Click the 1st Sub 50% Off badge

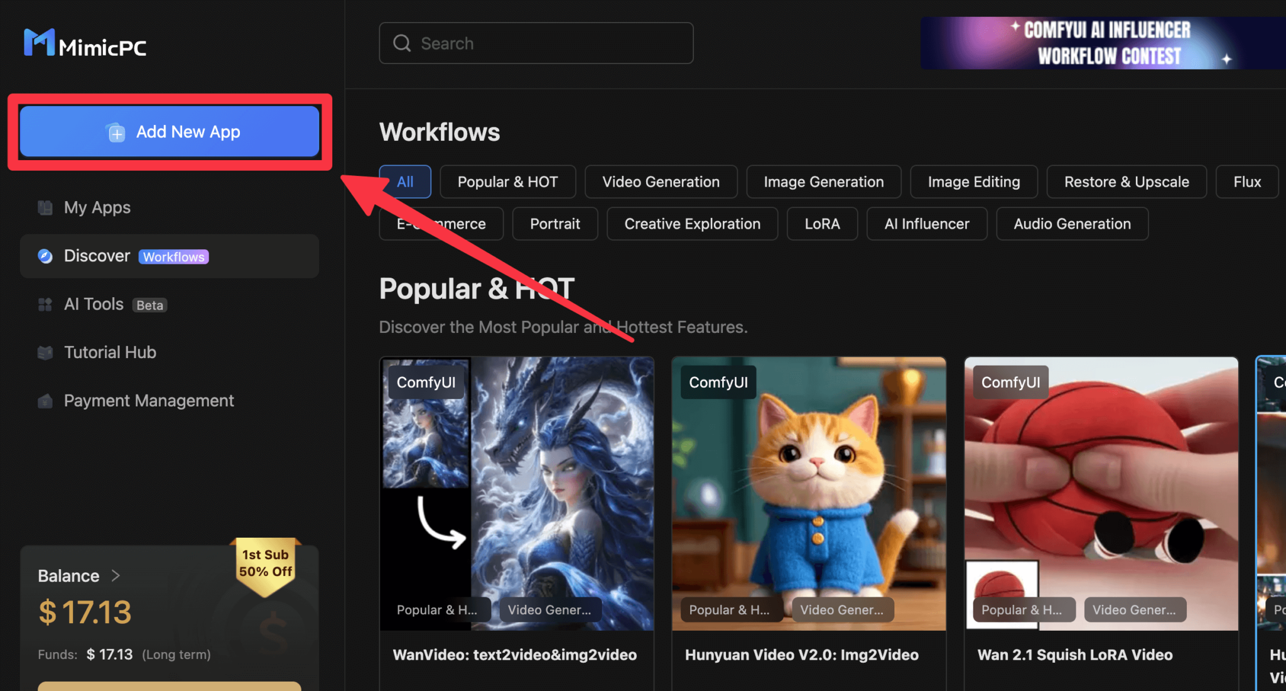pos(266,564)
